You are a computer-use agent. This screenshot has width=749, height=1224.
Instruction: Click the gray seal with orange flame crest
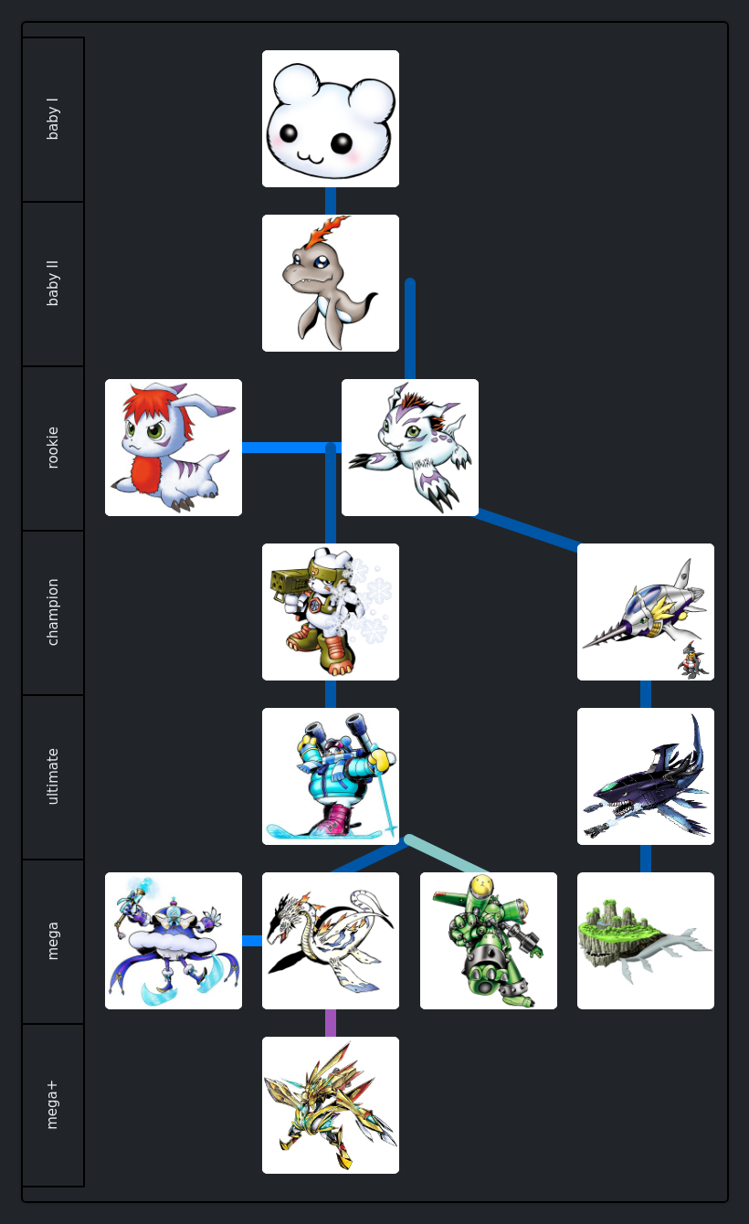click(x=331, y=283)
